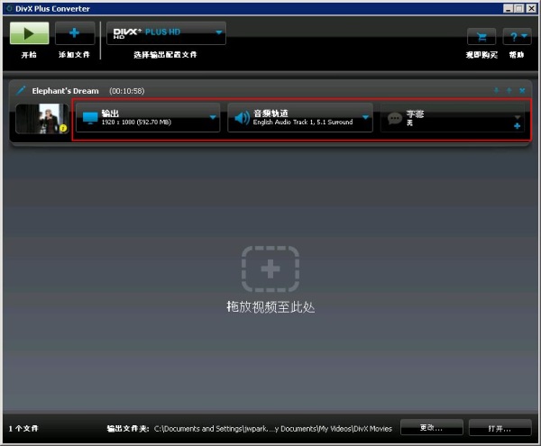Open the help question mark menu
This screenshot has width=541, height=446.
(x=518, y=37)
